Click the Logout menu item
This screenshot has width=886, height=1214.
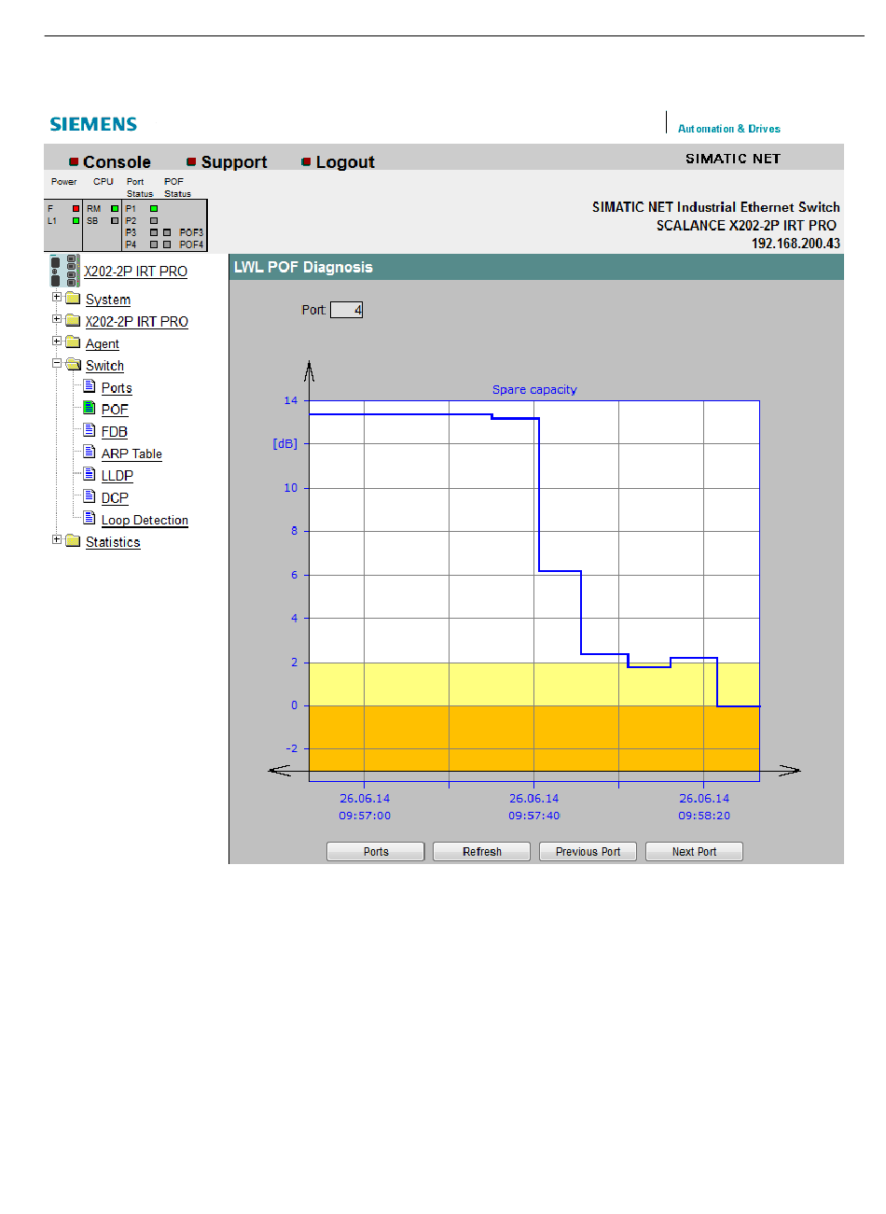pyautogui.click(x=345, y=162)
